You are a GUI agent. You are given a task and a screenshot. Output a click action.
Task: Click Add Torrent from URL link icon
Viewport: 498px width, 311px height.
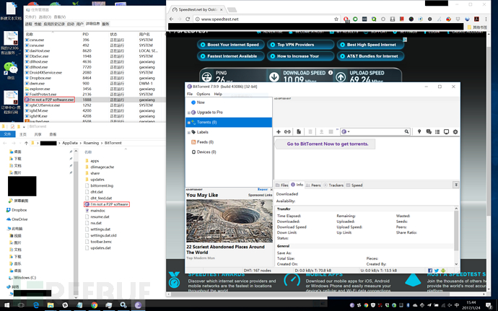287,132
